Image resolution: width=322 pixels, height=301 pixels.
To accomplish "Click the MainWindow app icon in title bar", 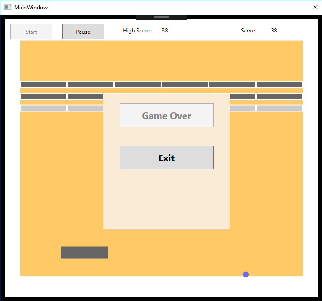I will click(8, 7).
